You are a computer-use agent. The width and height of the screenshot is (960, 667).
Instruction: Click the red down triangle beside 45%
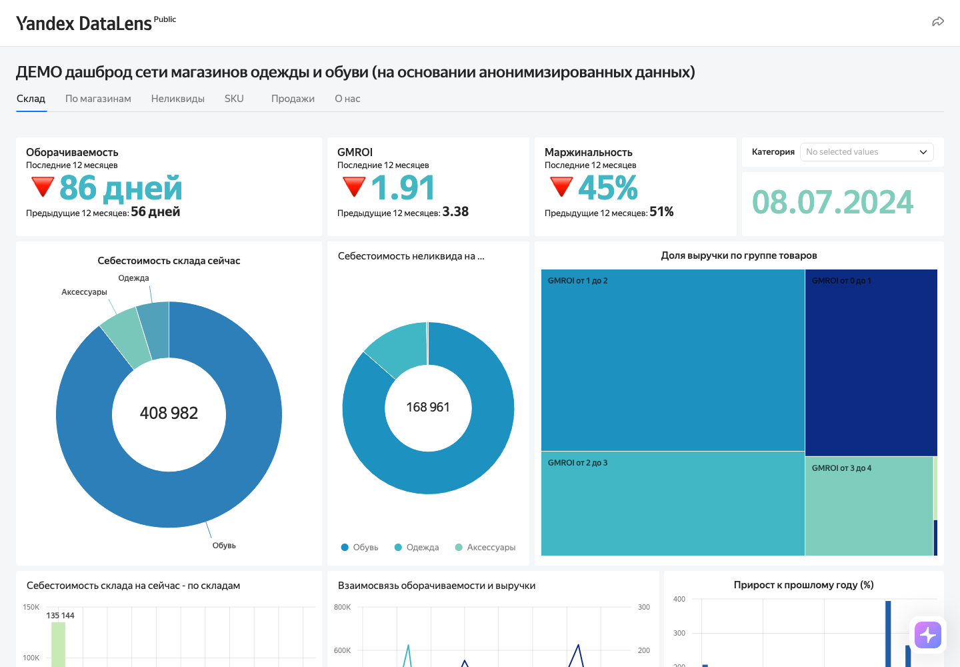(561, 187)
